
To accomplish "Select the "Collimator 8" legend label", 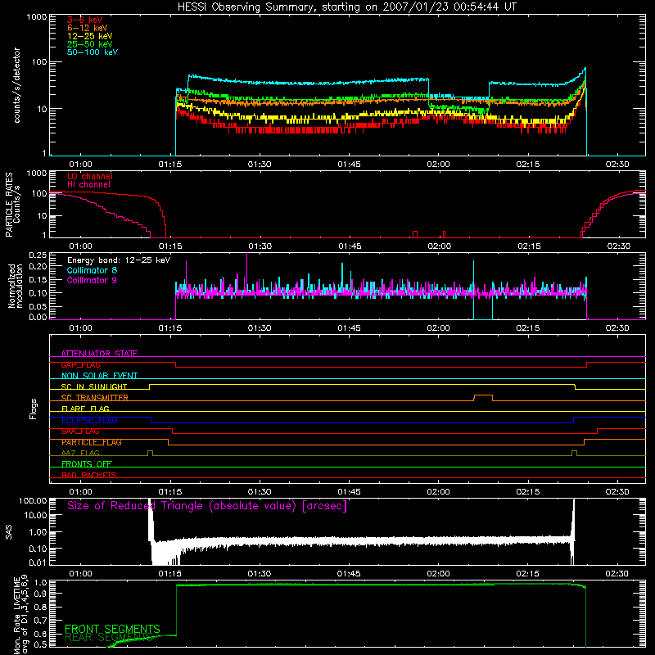I will coord(92,270).
